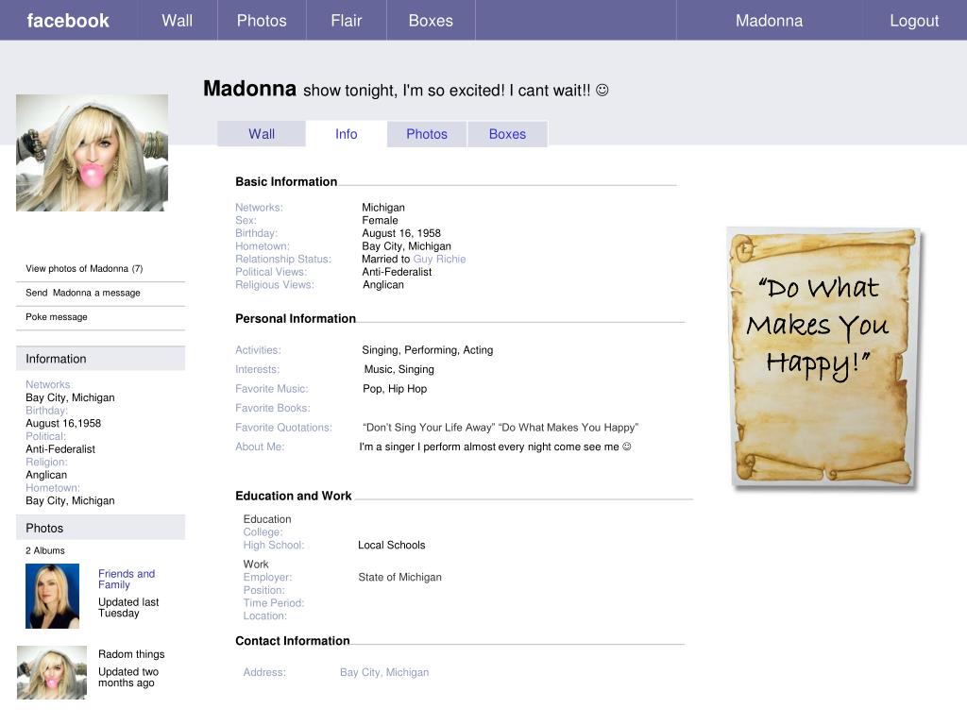Click the Female sex value
This screenshot has width=967, height=725.
380,220
